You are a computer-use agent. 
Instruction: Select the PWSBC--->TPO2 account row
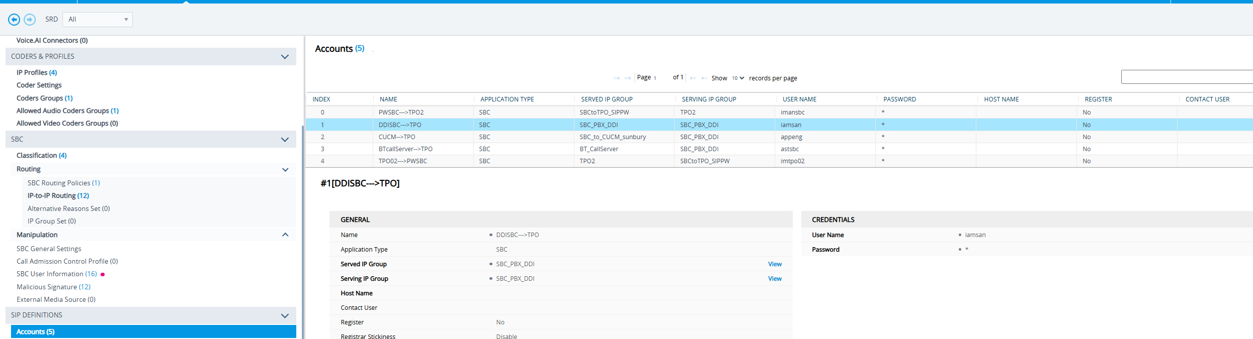pyautogui.click(x=779, y=112)
